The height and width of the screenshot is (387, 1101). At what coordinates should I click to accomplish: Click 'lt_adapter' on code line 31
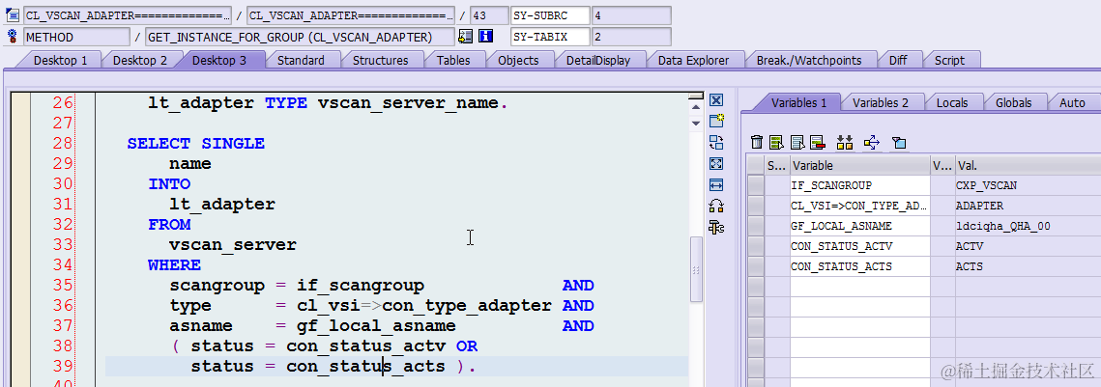[222, 204]
